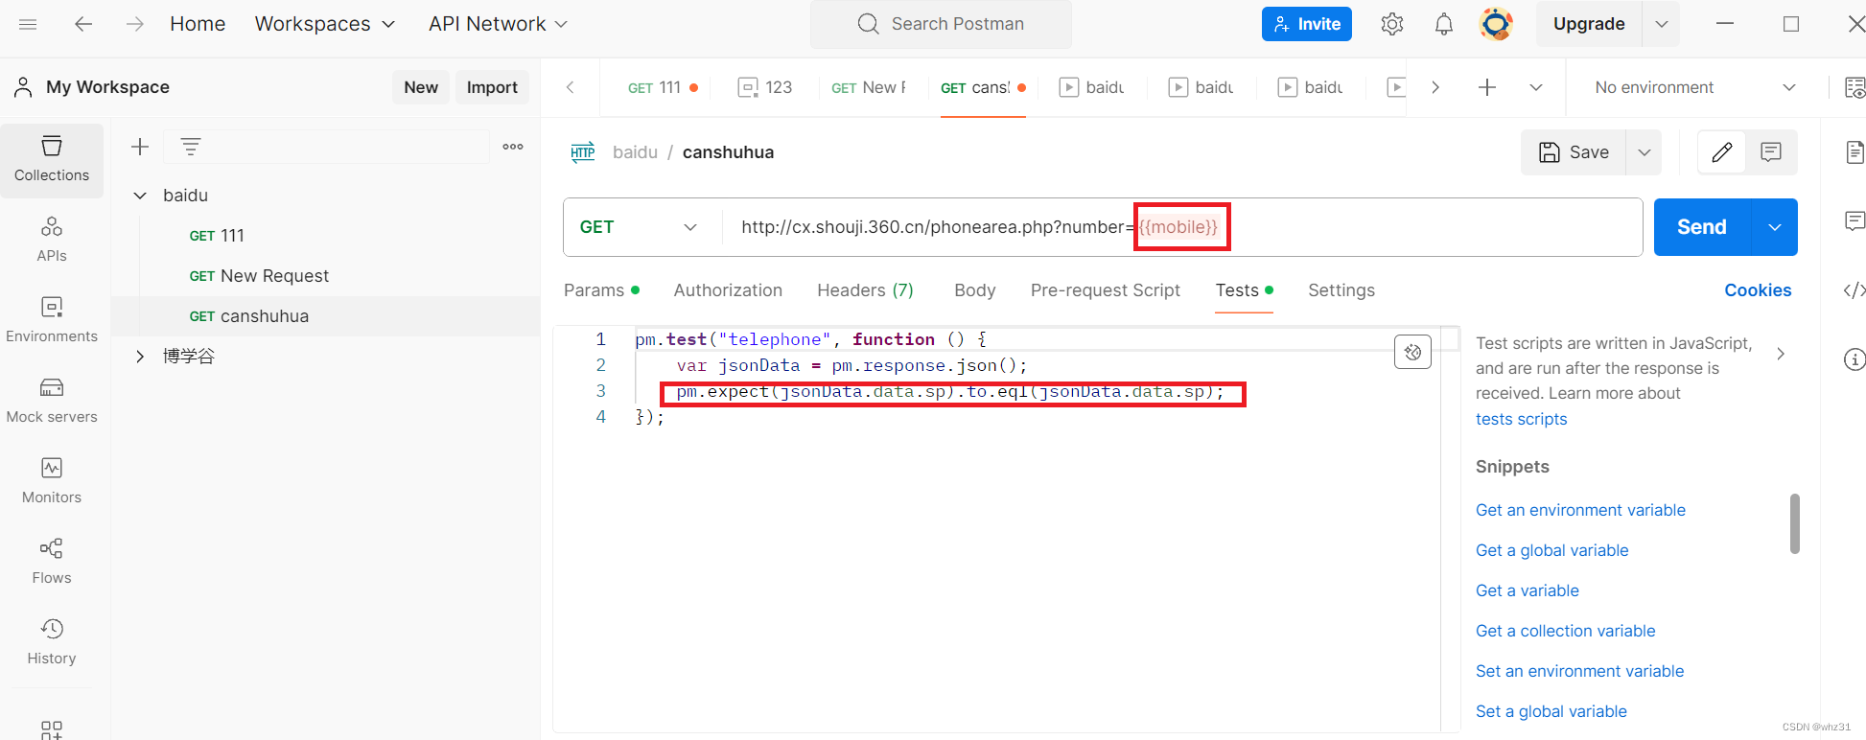Image resolution: width=1866 pixels, height=740 pixels.
Task: Open the code snippet icon in right sidebar
Action: (x=1855, y=290)
